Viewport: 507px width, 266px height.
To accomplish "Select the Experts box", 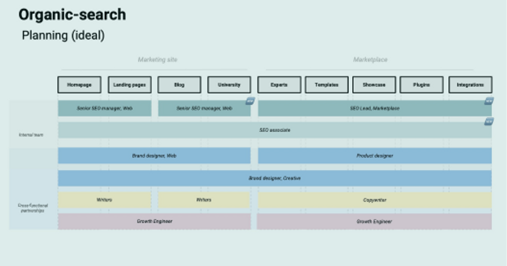I will 279,84.
